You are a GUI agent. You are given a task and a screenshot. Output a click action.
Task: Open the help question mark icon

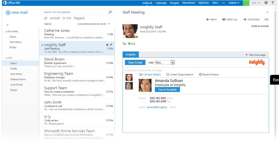[x=273, y=3]
